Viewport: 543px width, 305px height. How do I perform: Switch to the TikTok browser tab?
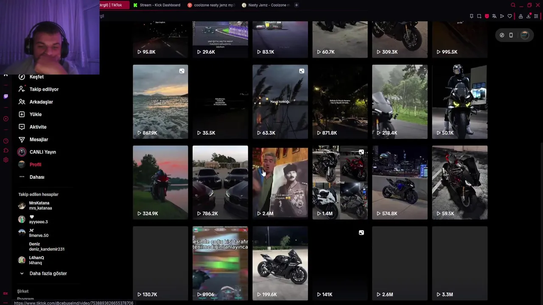[114, 5]
